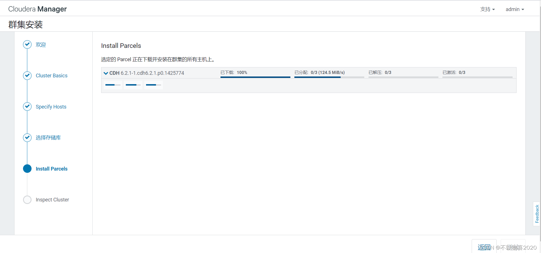Open the admin user dropdown

(x=515, y=9)
